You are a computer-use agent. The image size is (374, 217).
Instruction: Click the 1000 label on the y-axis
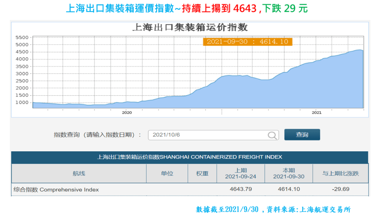(22, 102)
